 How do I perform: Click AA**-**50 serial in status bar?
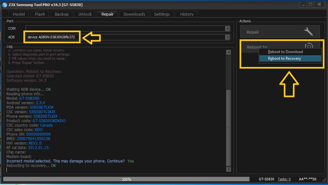(308, 179)
